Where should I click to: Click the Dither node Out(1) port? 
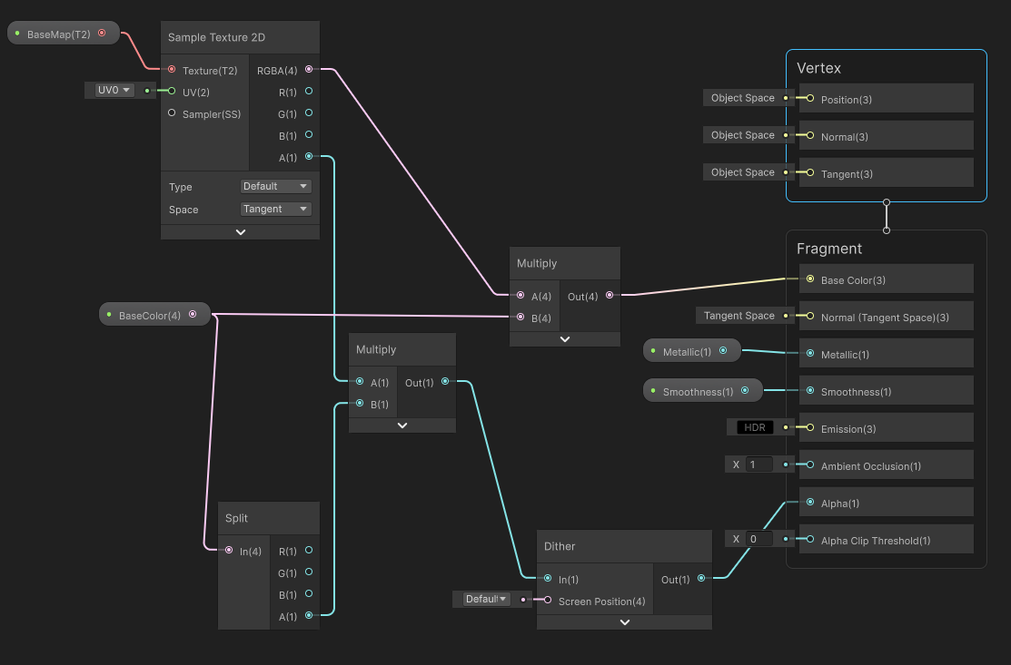pos(700,579)
